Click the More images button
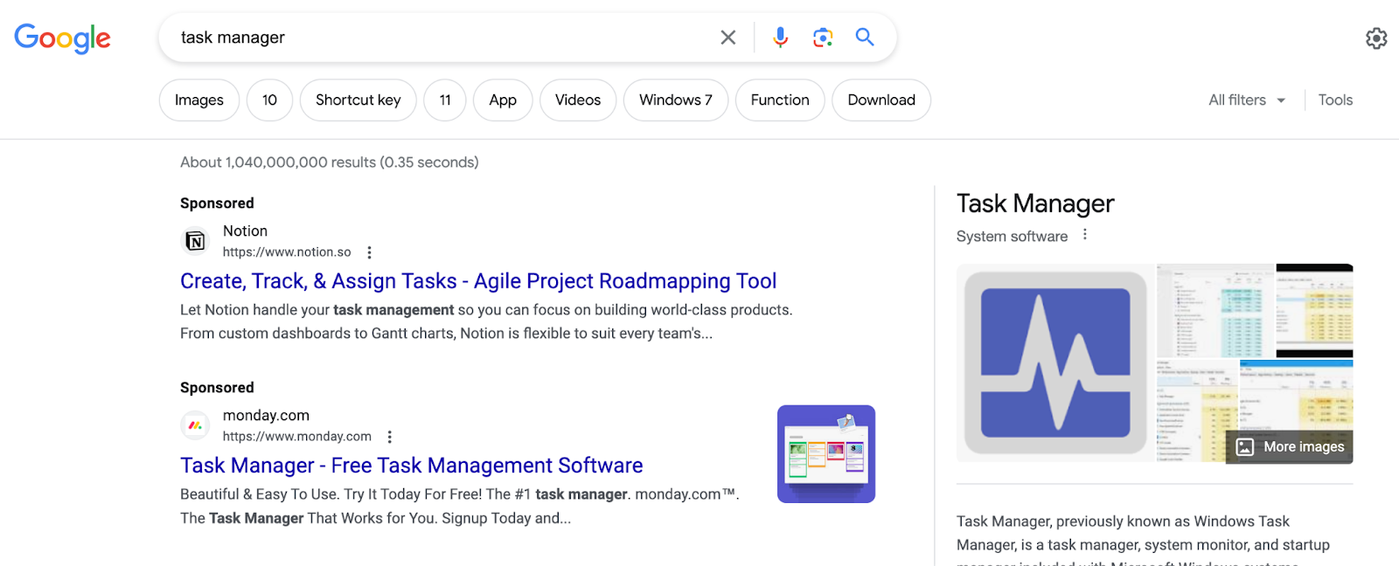Viewport: 1399px width, 566px height. pos(1291,447)
